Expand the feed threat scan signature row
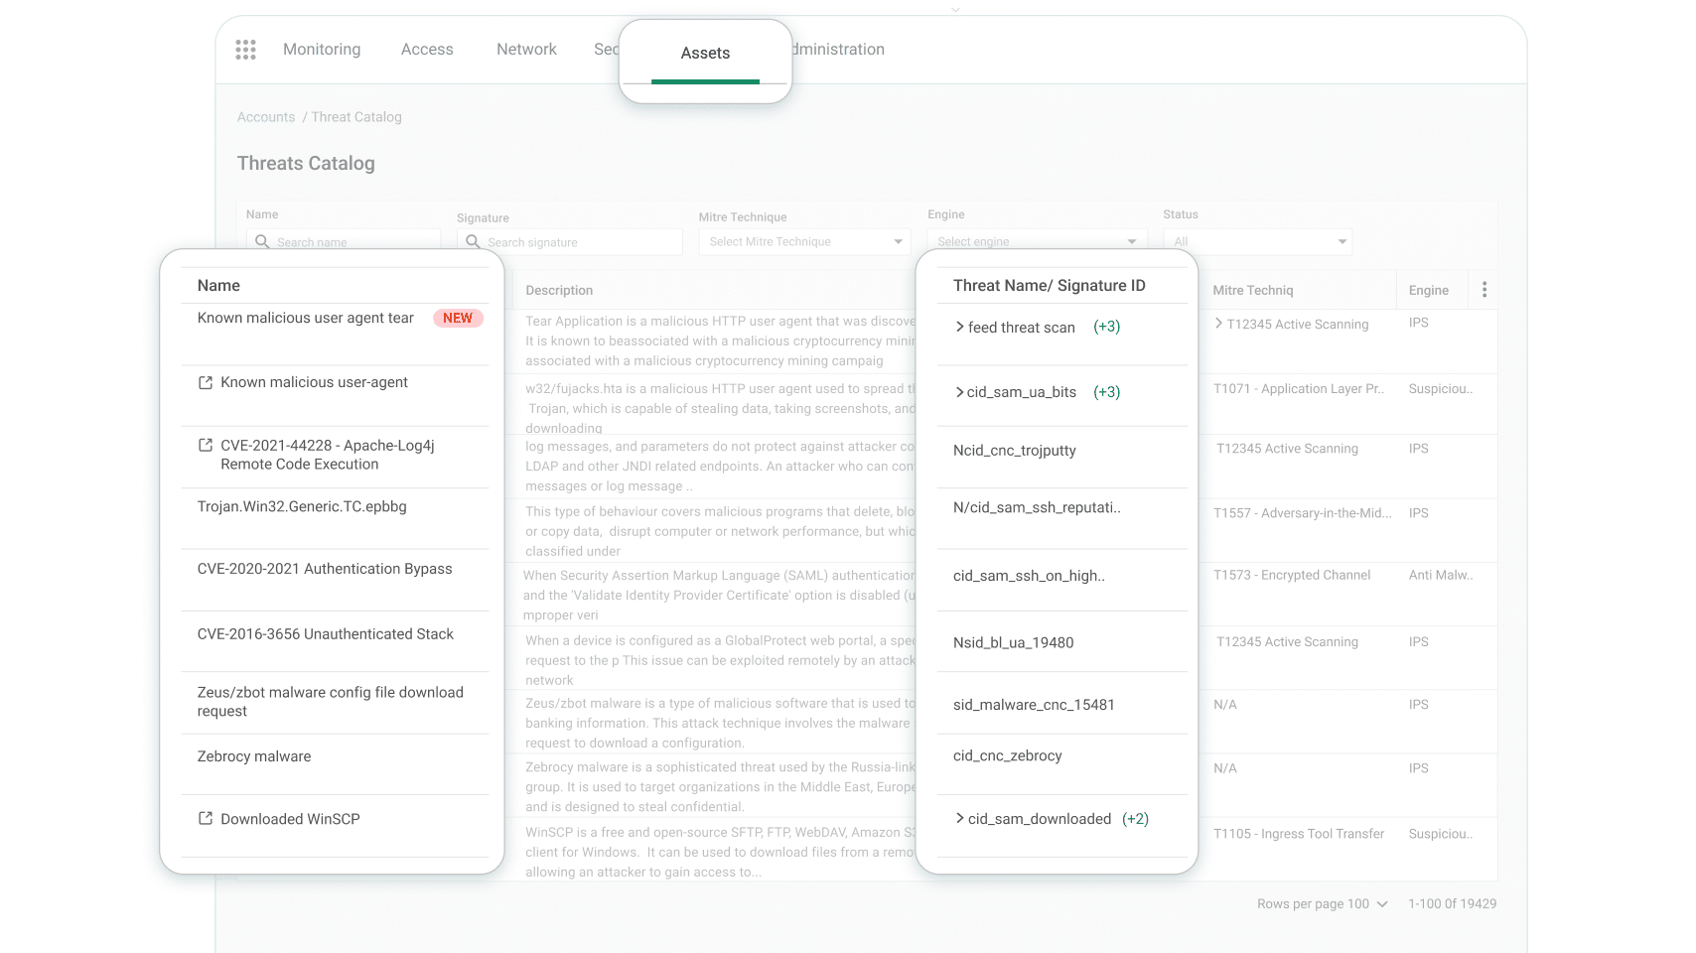The width and height of the screenshot is (1696, 953). coord(959,327)
